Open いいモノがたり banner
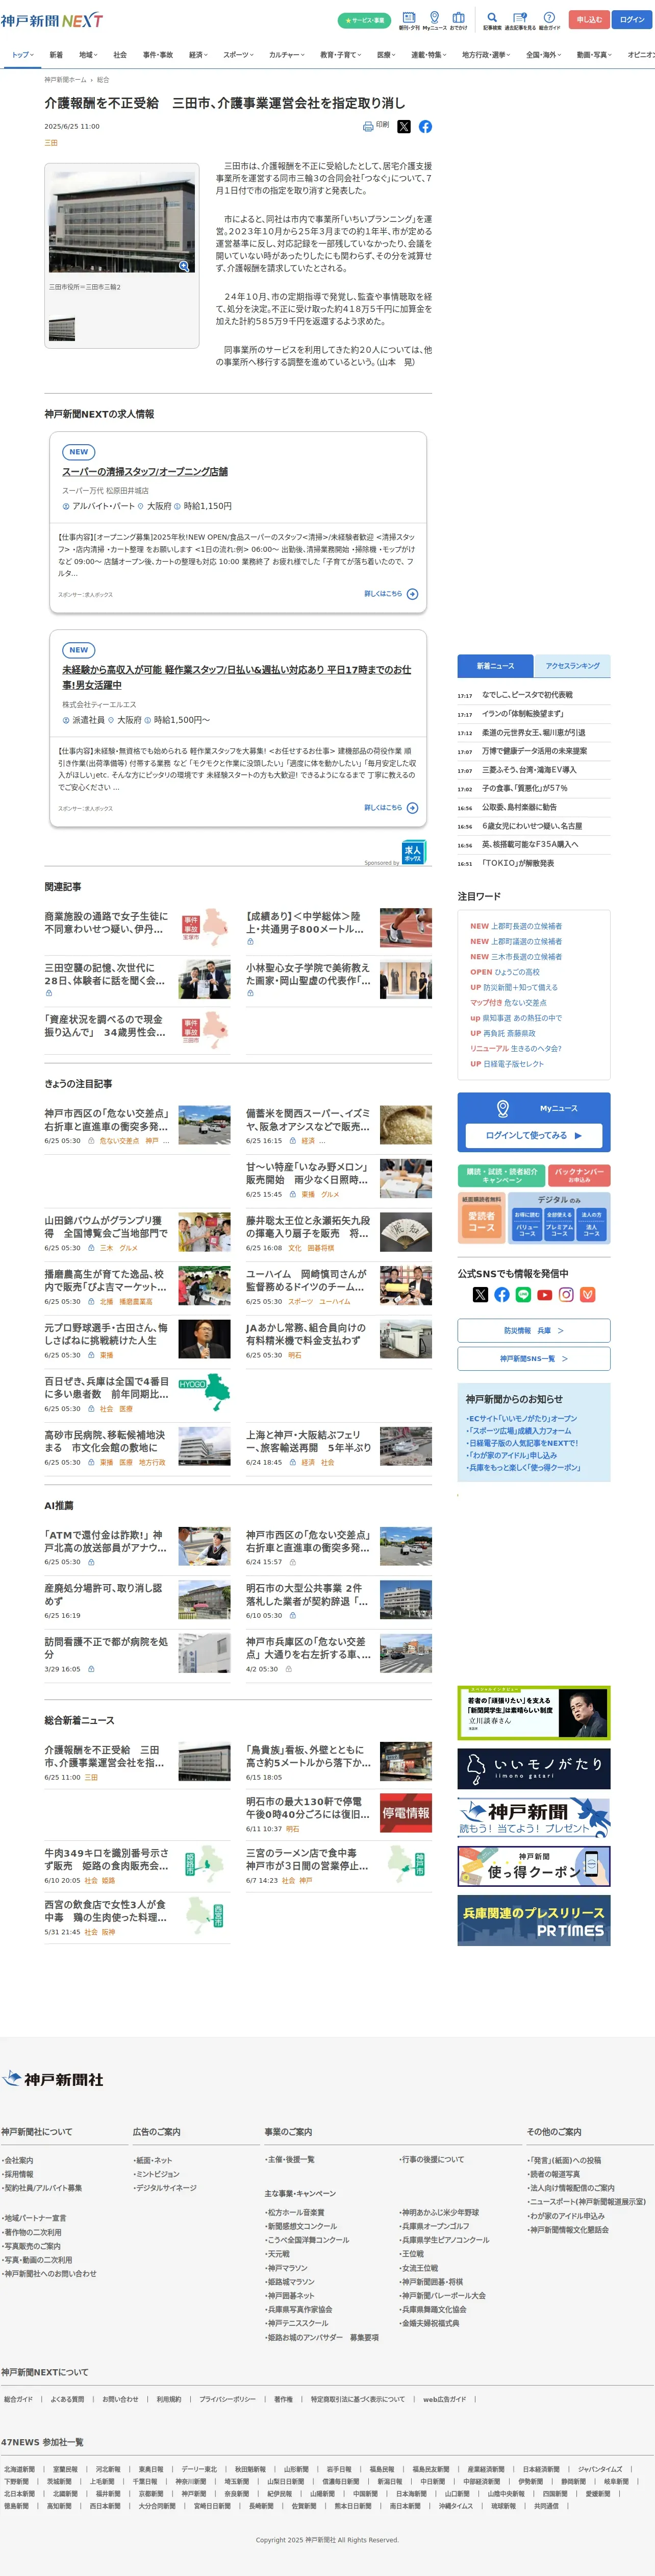This screenshot has width=655, height=2576. 534,1769
